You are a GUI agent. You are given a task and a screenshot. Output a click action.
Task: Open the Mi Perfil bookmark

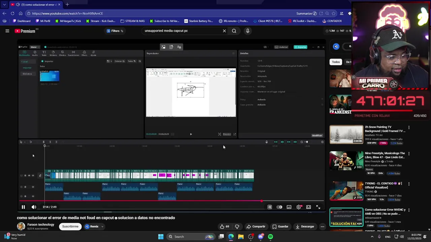(x=43, y=21)
